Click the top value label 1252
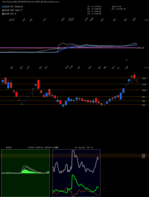Screen dimensions: 149x197 pos(63,19)
